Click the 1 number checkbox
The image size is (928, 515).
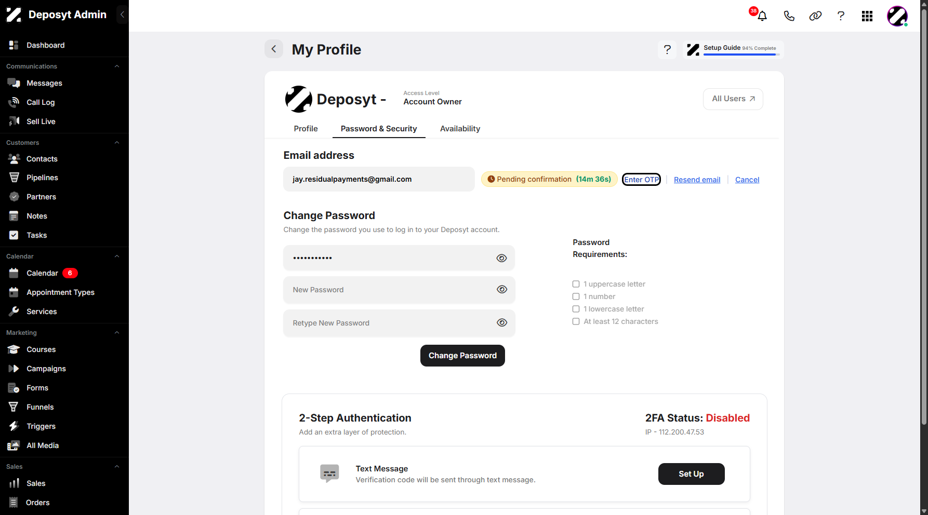(x=576, y=296)
